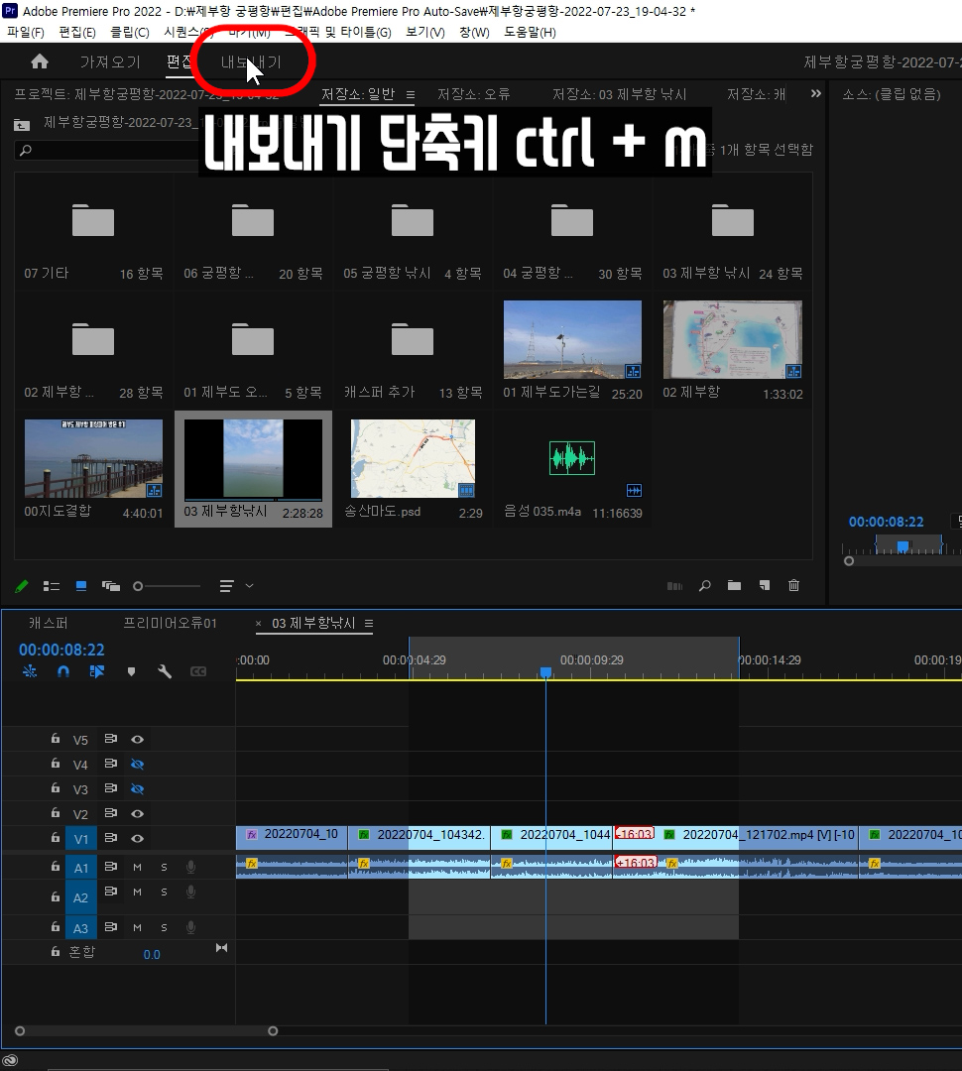Click the trash icon to delete selection

794,585
